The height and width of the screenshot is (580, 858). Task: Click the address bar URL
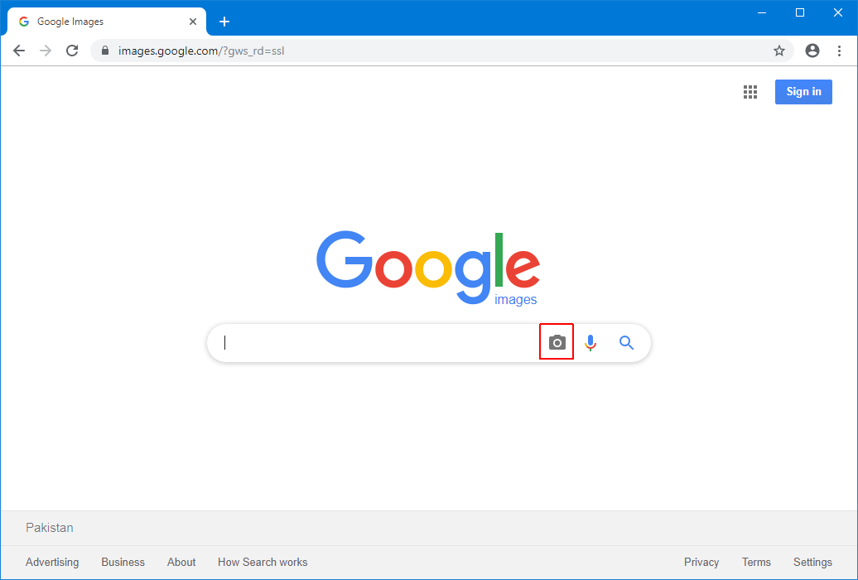tap(201, 51)
